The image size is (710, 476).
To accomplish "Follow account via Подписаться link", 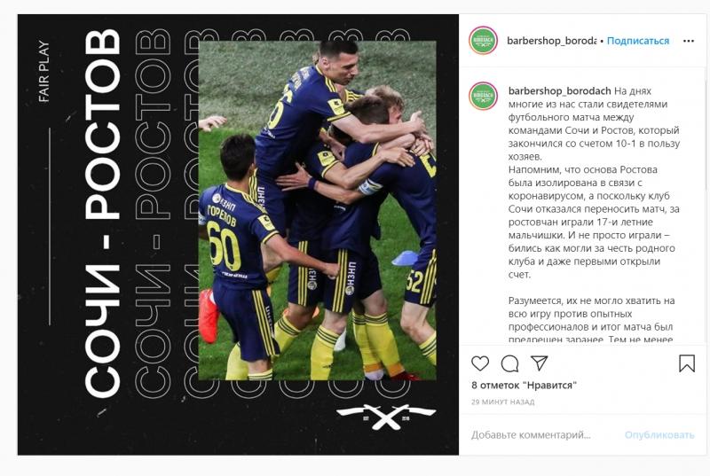I will (x=637, y=41).
